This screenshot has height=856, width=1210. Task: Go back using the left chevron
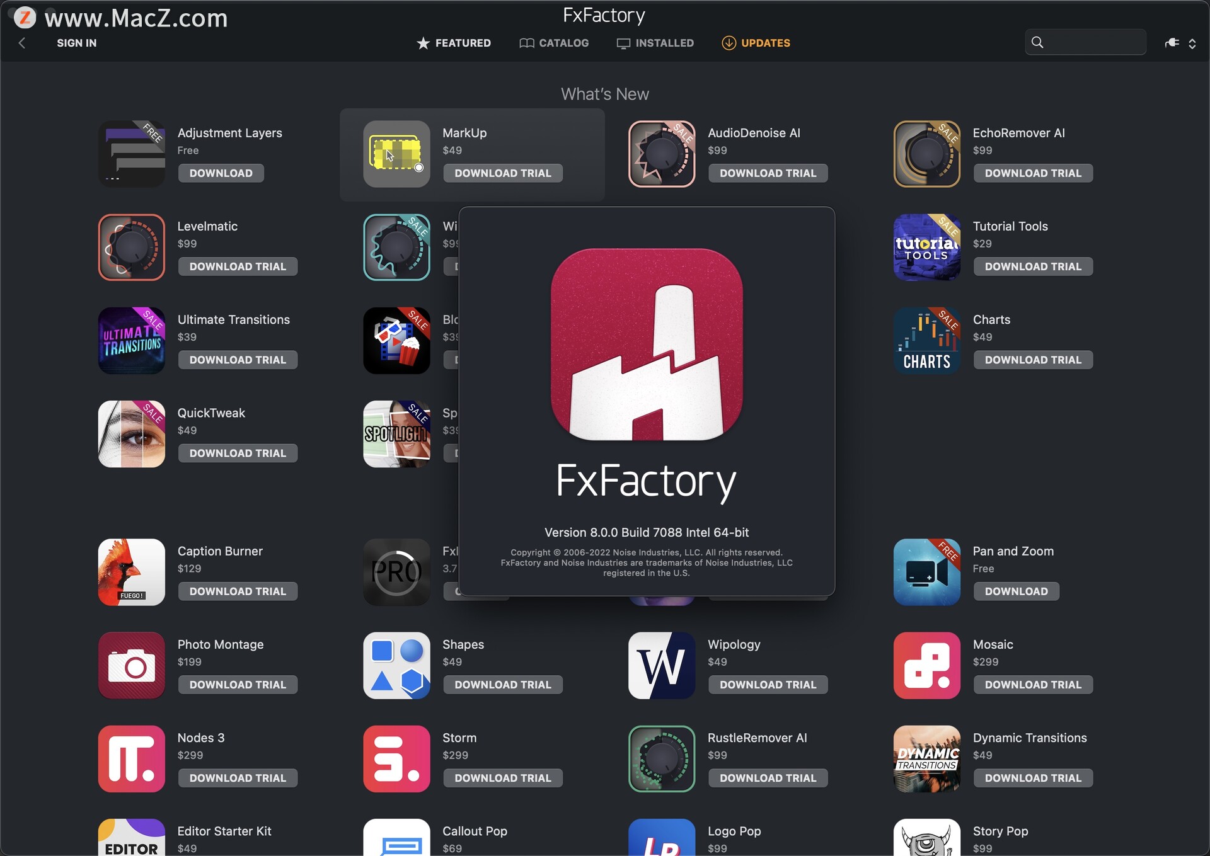[22, 43]
